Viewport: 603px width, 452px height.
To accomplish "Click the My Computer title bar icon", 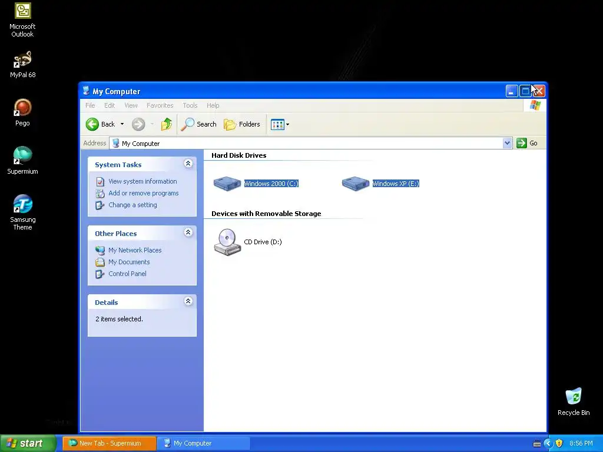I will (86, 91).
